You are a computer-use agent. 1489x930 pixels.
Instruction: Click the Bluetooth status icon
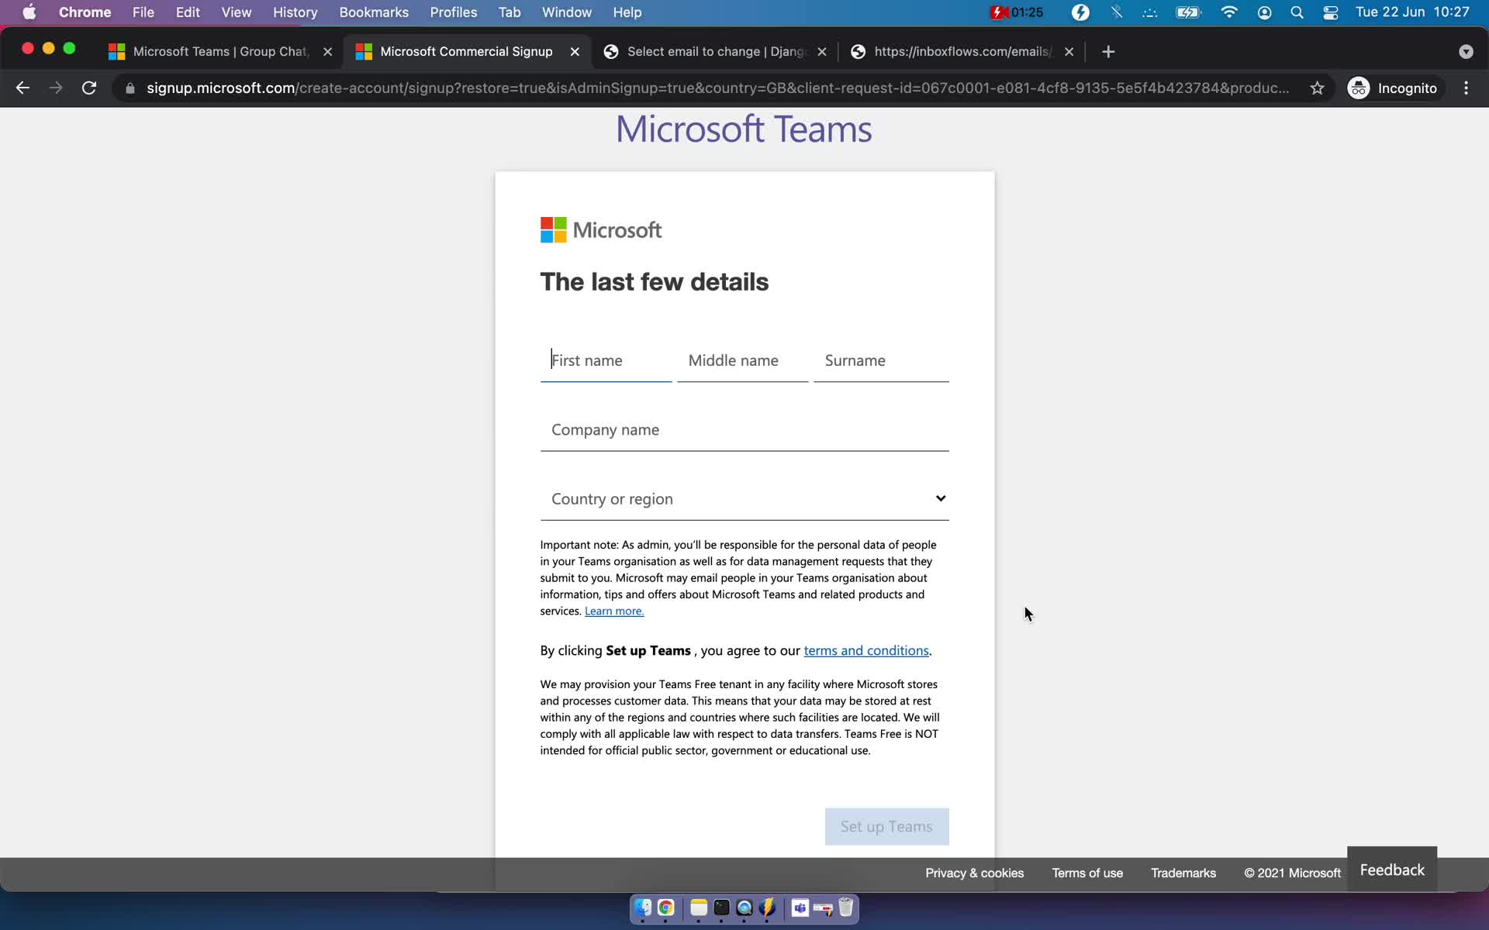1116,12
